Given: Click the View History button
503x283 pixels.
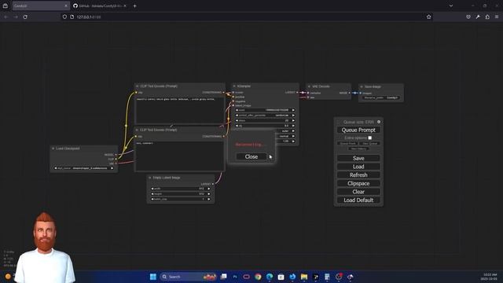Looking at the screenshot, I should click(358, 149).
